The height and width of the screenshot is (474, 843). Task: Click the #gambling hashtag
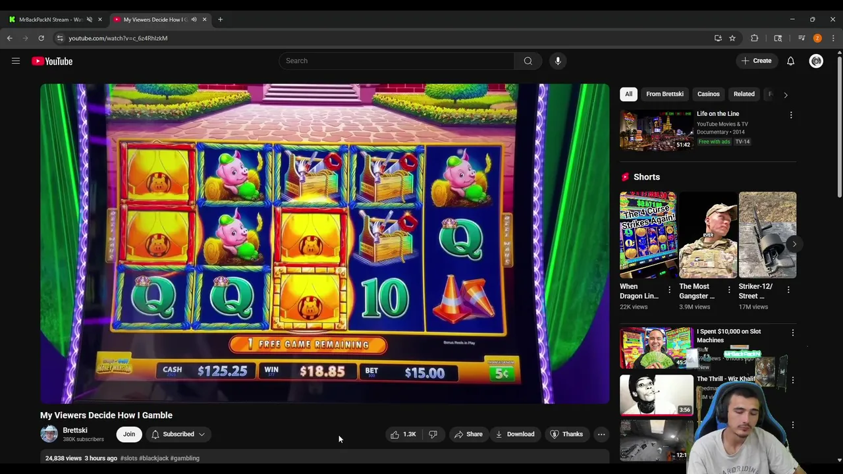184,458
